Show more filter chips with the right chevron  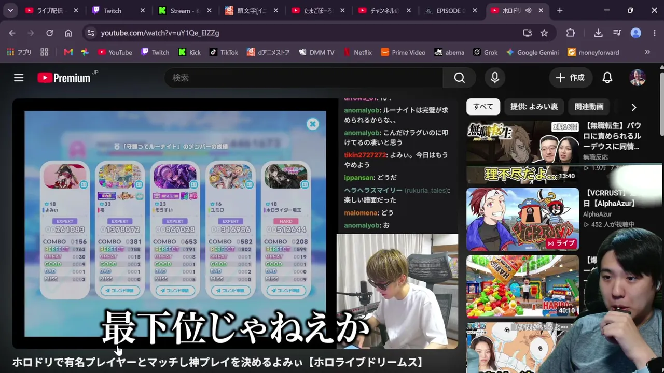[634, 107]
